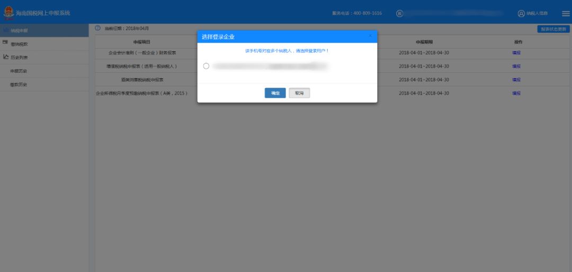Click 企业所得税月季度预缴纳税申报表 cell
Image resolution: width=572 pixels, height=272 pixels.
(142, 93)
